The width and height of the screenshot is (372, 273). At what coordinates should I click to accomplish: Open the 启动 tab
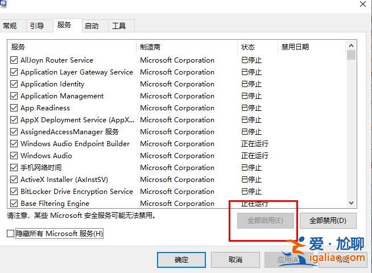coord(94,26)
